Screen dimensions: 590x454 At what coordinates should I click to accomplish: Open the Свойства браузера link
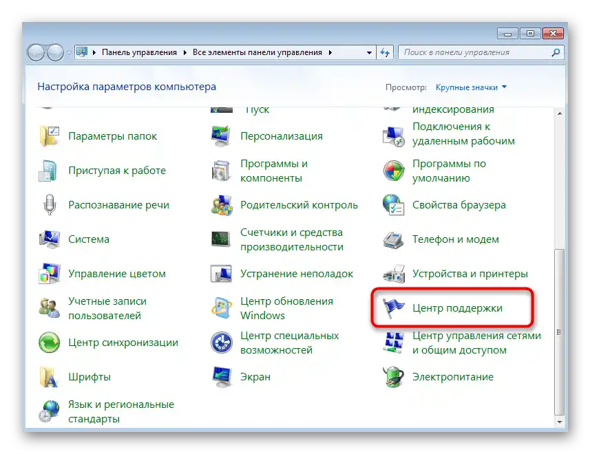pos(459,205)
